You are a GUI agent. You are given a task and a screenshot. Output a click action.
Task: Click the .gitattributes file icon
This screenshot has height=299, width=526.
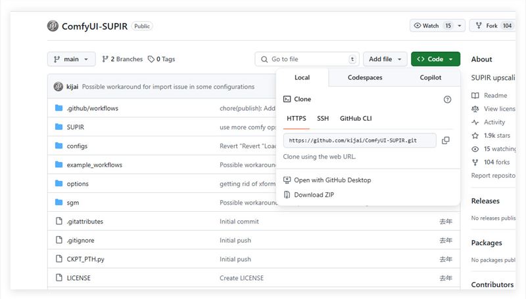coord(59,221)
